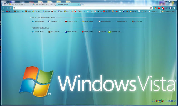Open a new tab with the plus button
This screenshot has width=178, height=106.
click(82, 4)
